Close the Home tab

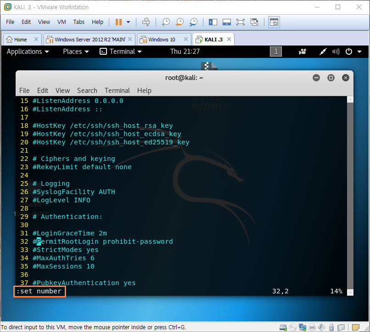click(x=36, y=39)
